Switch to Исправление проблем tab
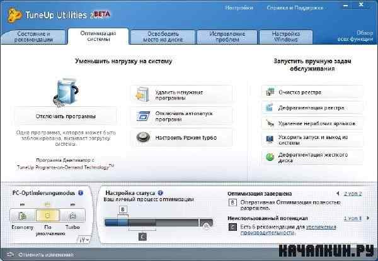 click(x=227, y=37)
